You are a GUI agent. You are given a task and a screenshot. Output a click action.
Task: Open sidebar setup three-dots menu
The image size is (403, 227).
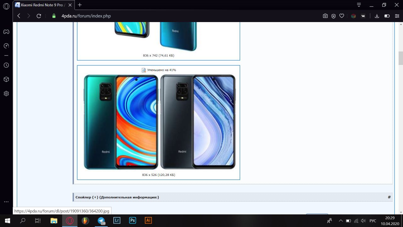[6, 202]
